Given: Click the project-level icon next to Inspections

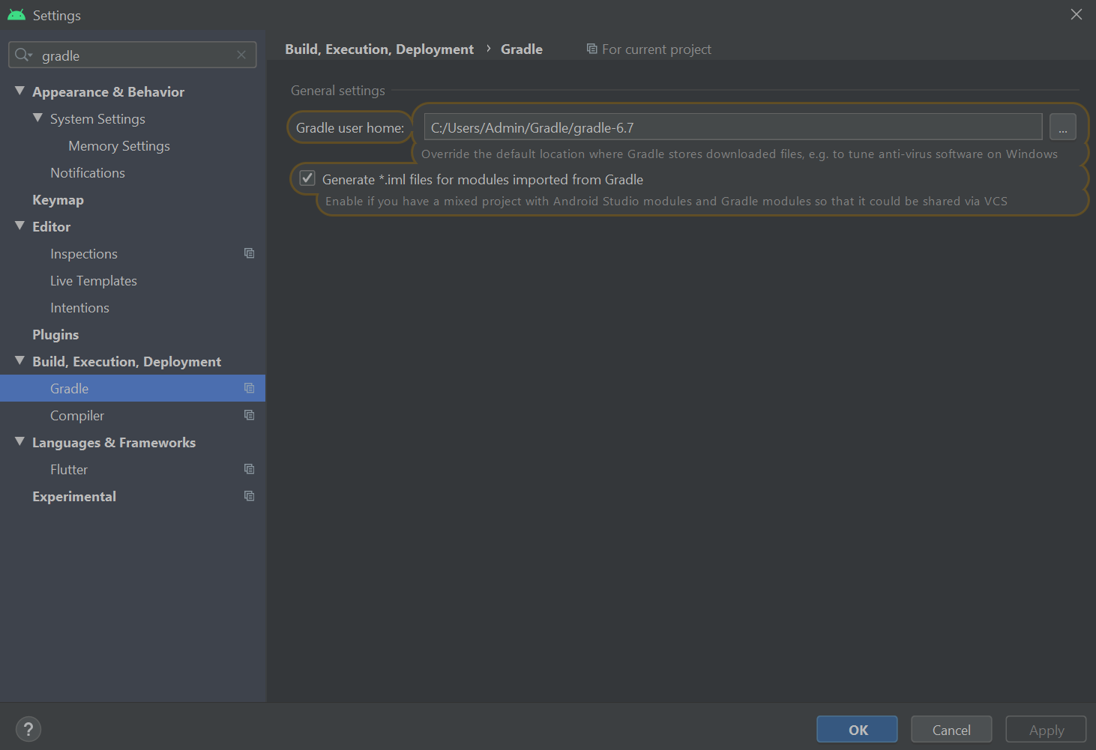Looking at the screenshot, I should [x=250, y=253].
